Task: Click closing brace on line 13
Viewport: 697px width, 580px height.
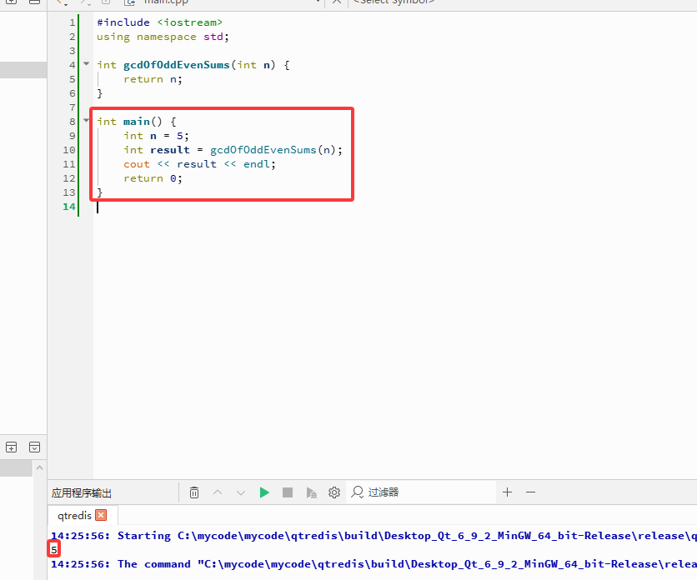Action: point(99,192)
